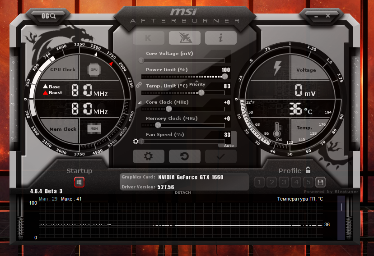
Task: Select profile slot 3
Action: point(284,183)
